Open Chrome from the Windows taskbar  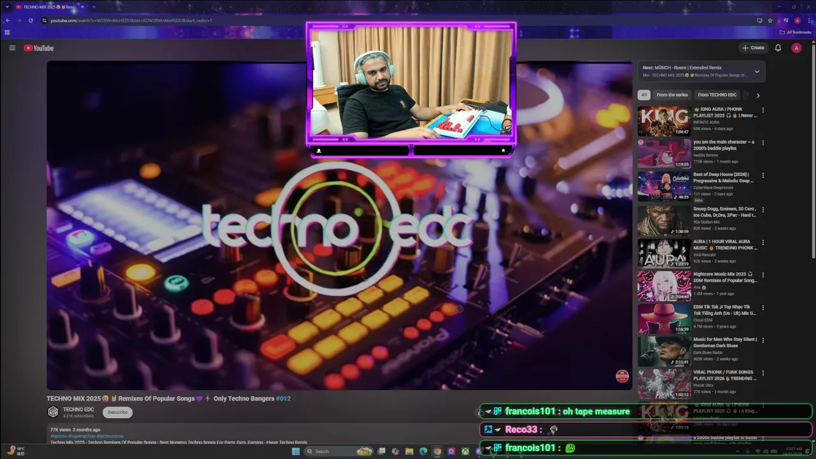437,451
